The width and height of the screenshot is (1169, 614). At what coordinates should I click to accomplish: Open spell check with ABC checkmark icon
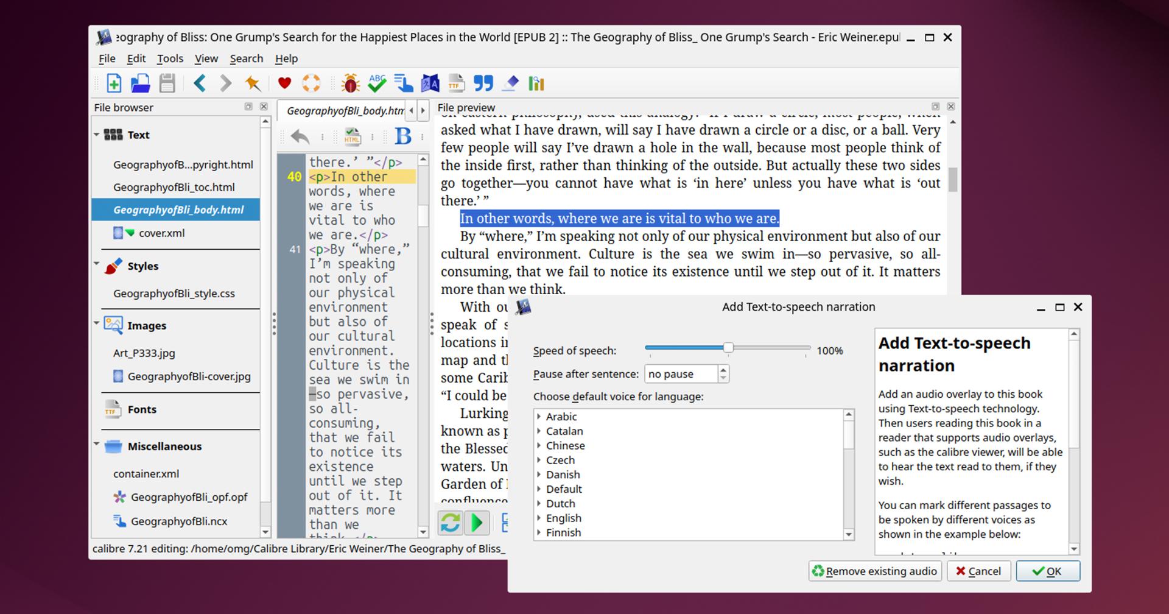[x=377, y=83]
